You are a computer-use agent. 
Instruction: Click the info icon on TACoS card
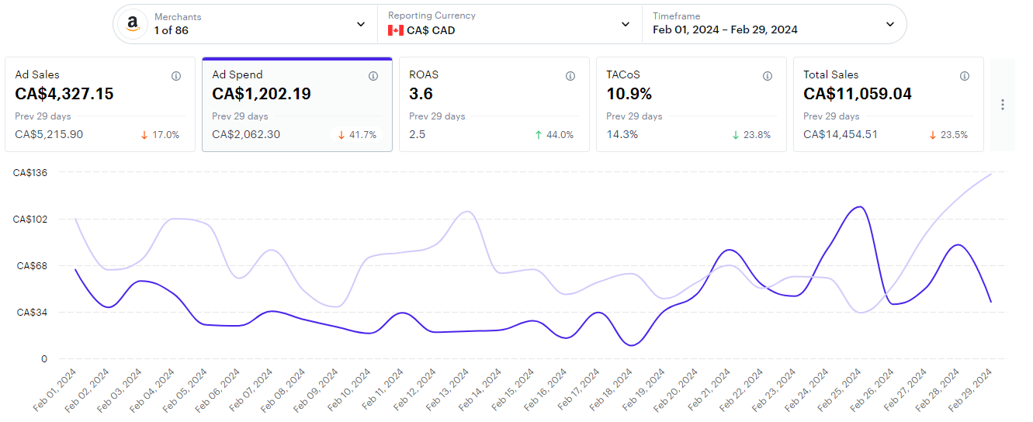tap(768, 76)
